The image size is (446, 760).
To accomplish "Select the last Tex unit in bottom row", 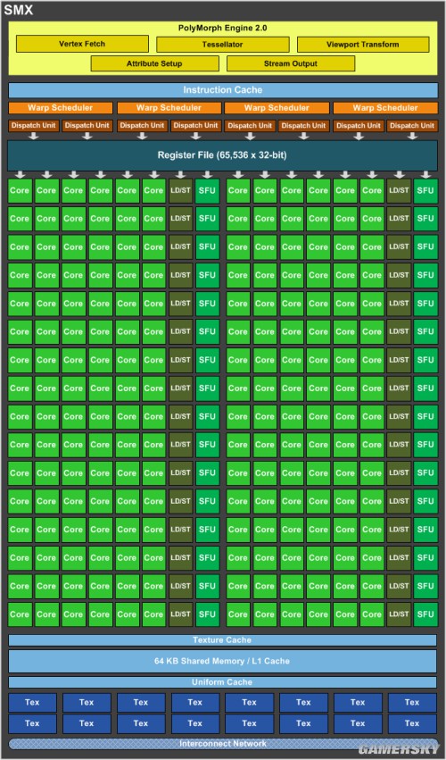I will coord(412,723).
